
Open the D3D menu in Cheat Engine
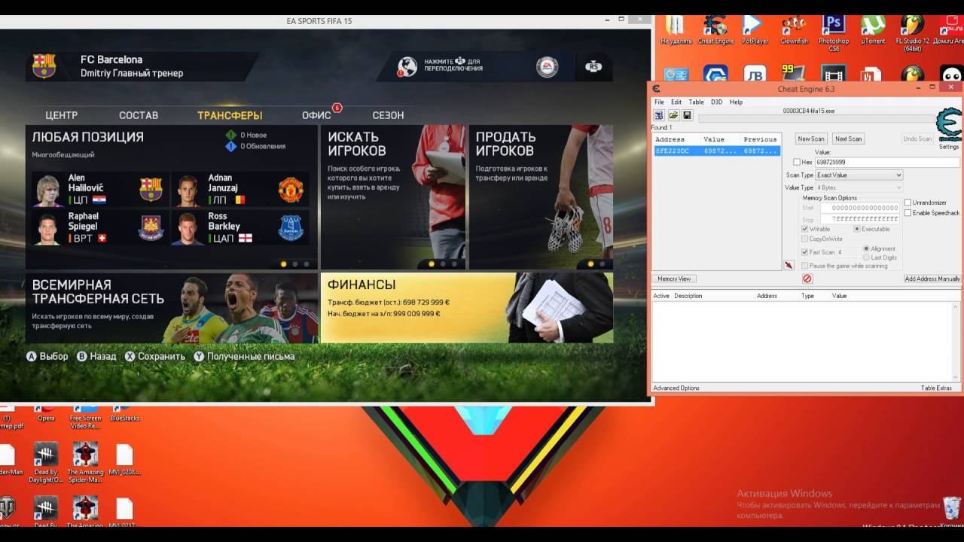click(x=717, y=102)
